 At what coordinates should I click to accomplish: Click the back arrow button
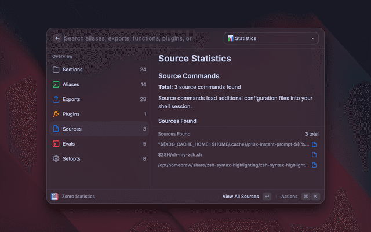pos(57,38)
